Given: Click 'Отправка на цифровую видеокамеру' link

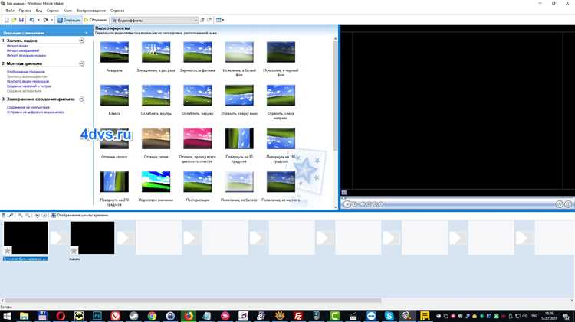Looking at the screenshot, I should pyautogui.click(x=35, y=112).
